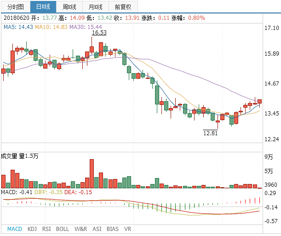Show the W&R indicator
The width and height of the screenshot is (281, 236).
pos(81,229)
